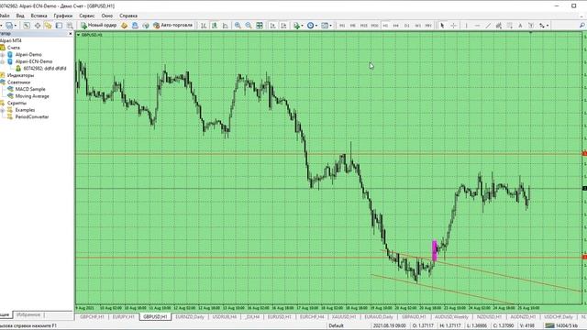Select the arrow cursor tool
This screenshot has width=587, height=330.
click(442, 26)
